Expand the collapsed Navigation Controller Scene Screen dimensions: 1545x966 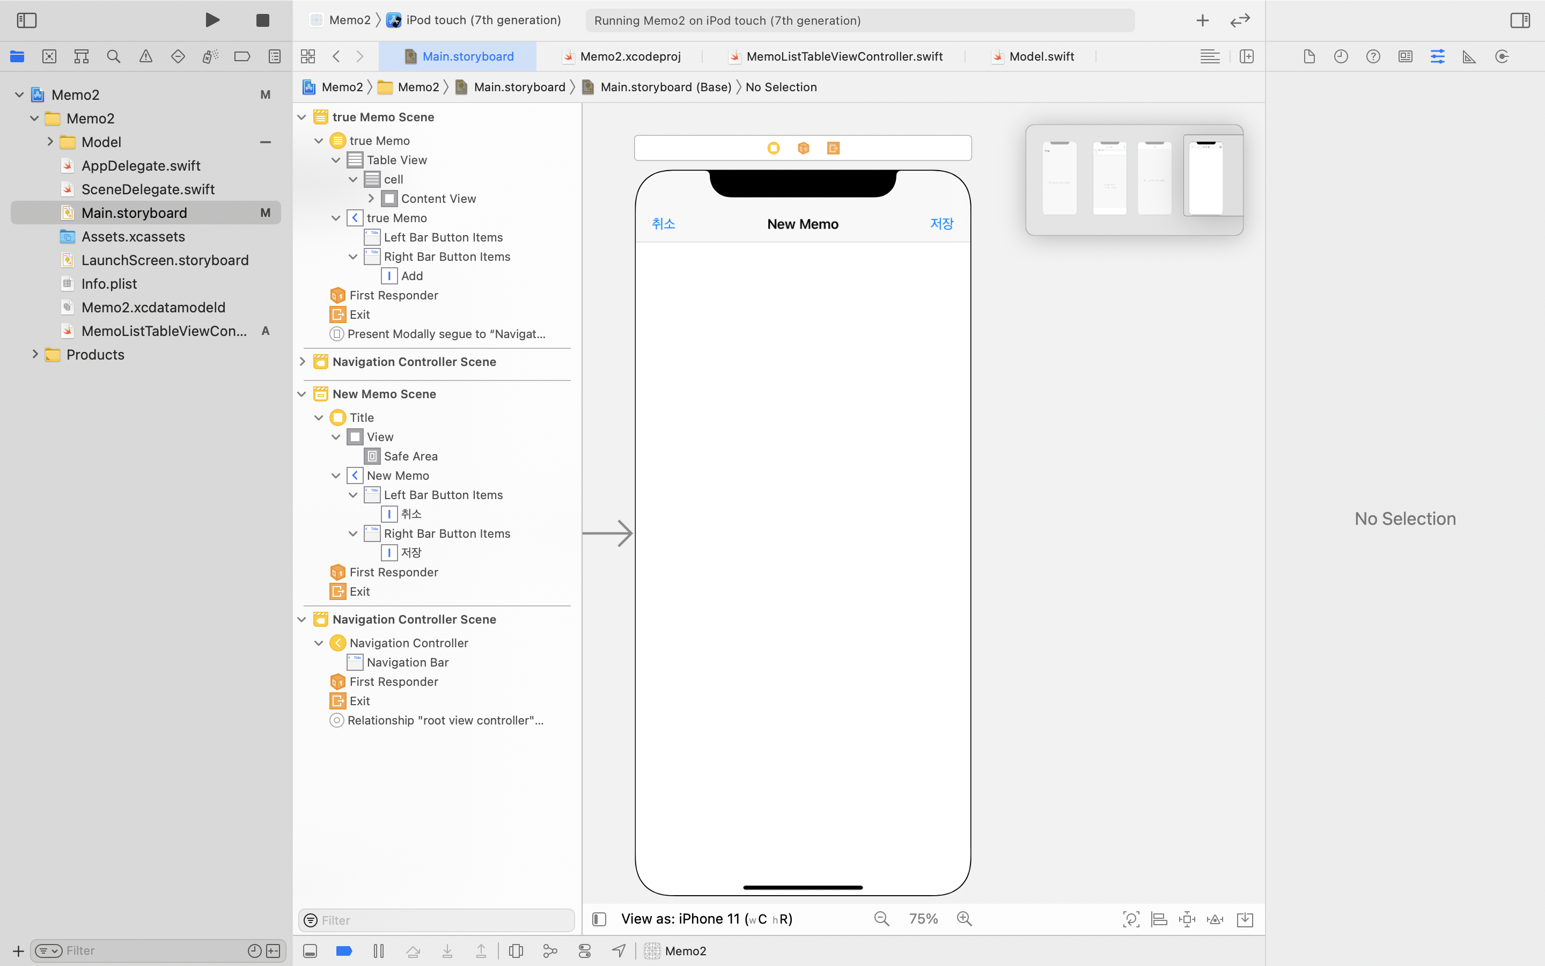302,362
